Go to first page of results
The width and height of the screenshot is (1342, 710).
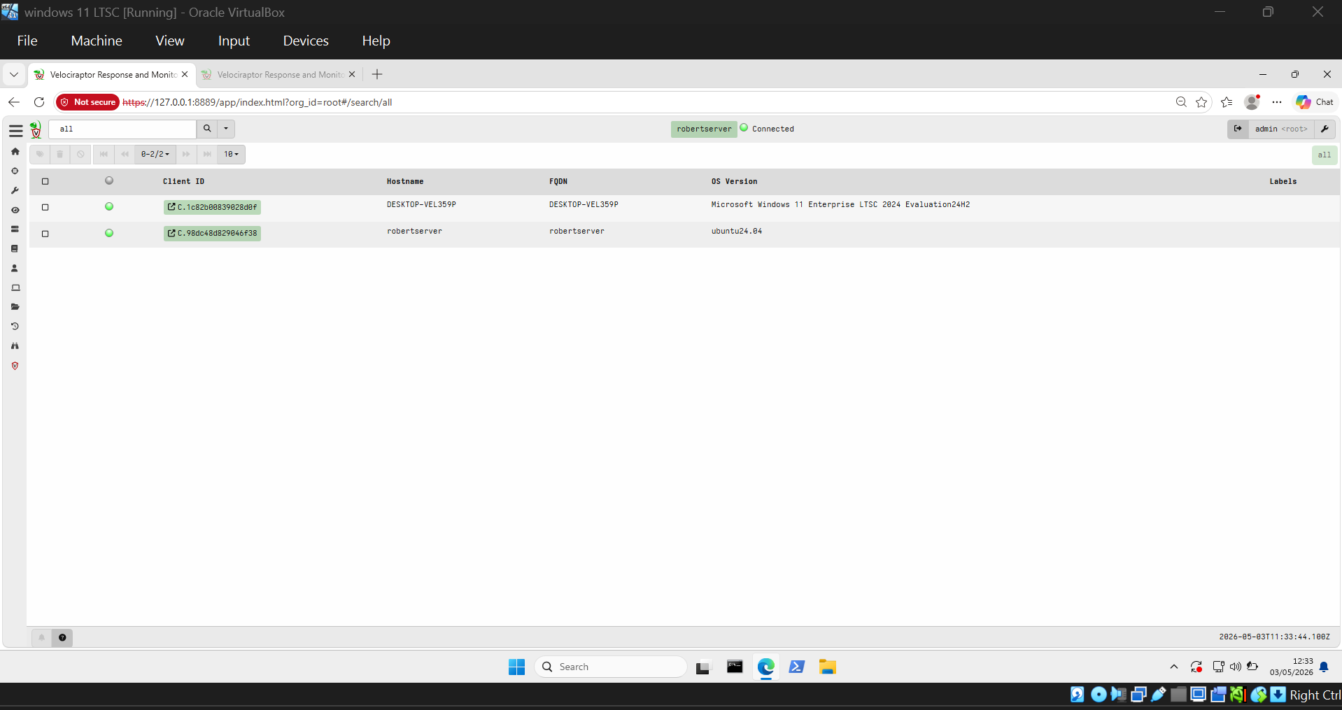coord(104,154)
